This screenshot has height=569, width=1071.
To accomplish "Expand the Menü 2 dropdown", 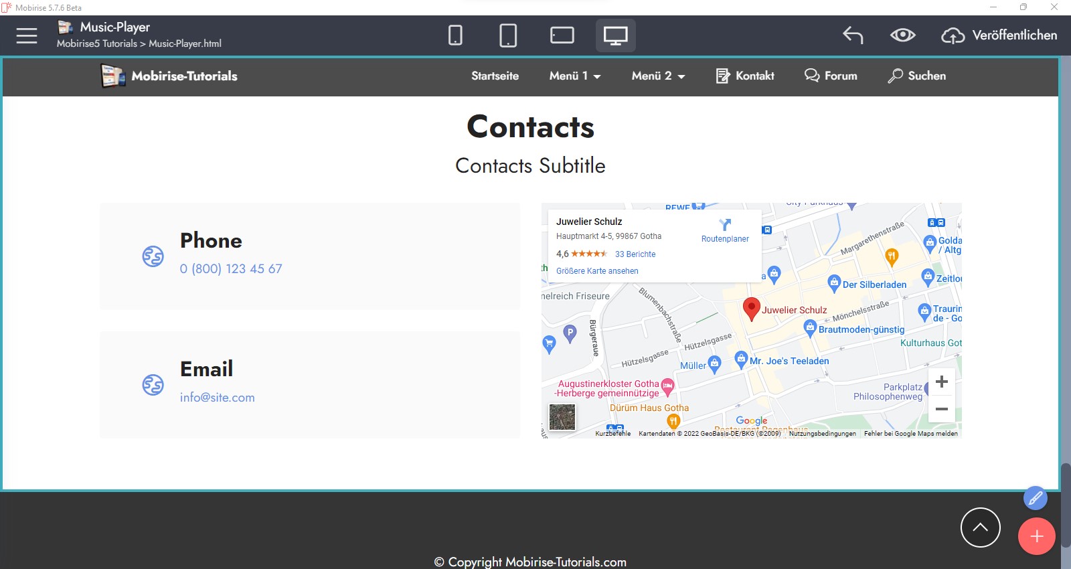I will 658,76.
